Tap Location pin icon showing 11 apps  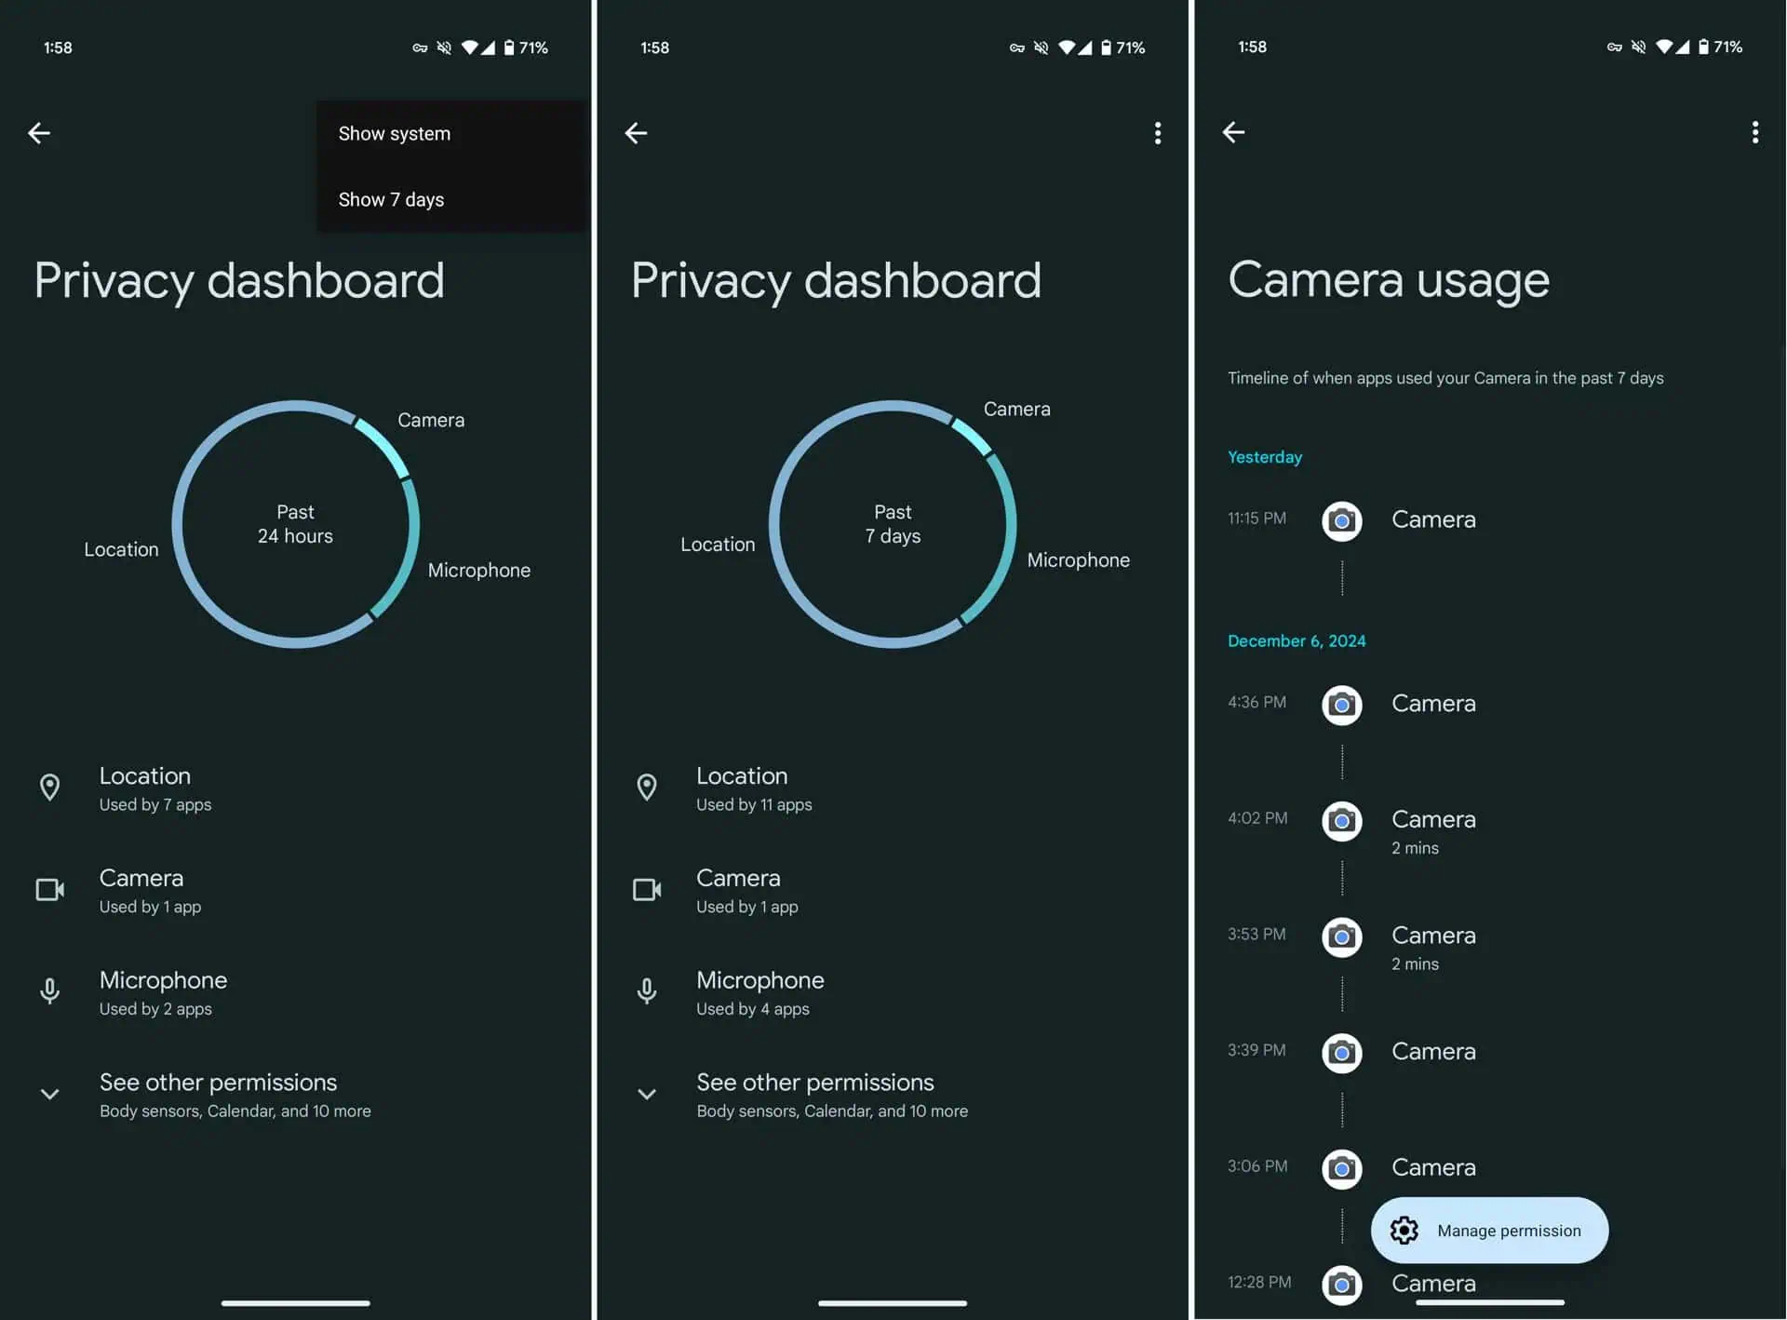[647, 788]
